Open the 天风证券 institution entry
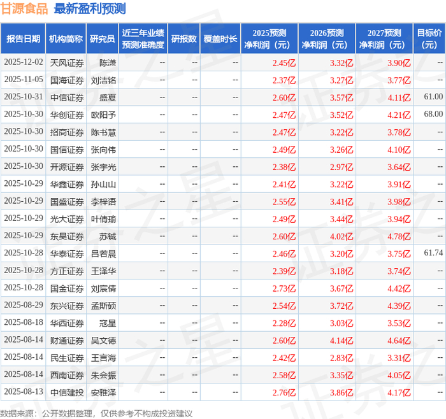Image resolution: width=446 pixels, height=419 pixels. (67, 63)
